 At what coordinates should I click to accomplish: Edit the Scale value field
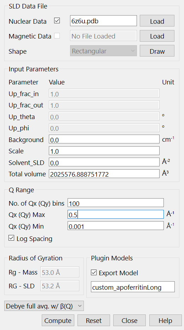[104, 151]
